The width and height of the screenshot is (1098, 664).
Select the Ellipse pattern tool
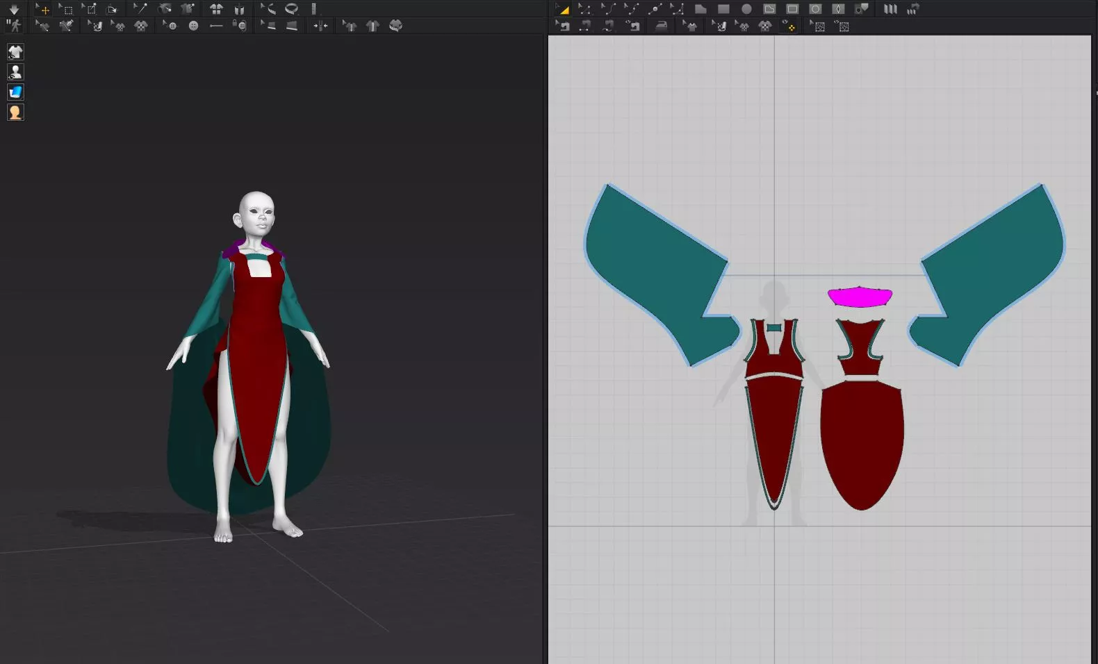click(x=746, y=9)
